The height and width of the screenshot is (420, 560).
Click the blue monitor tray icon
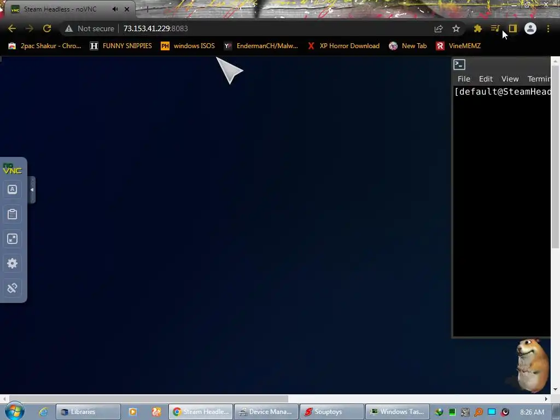[492, 412]
